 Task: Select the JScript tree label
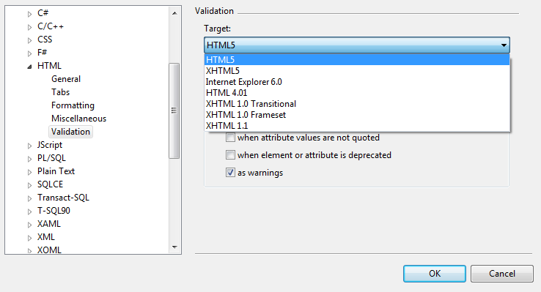click(50, 145)
